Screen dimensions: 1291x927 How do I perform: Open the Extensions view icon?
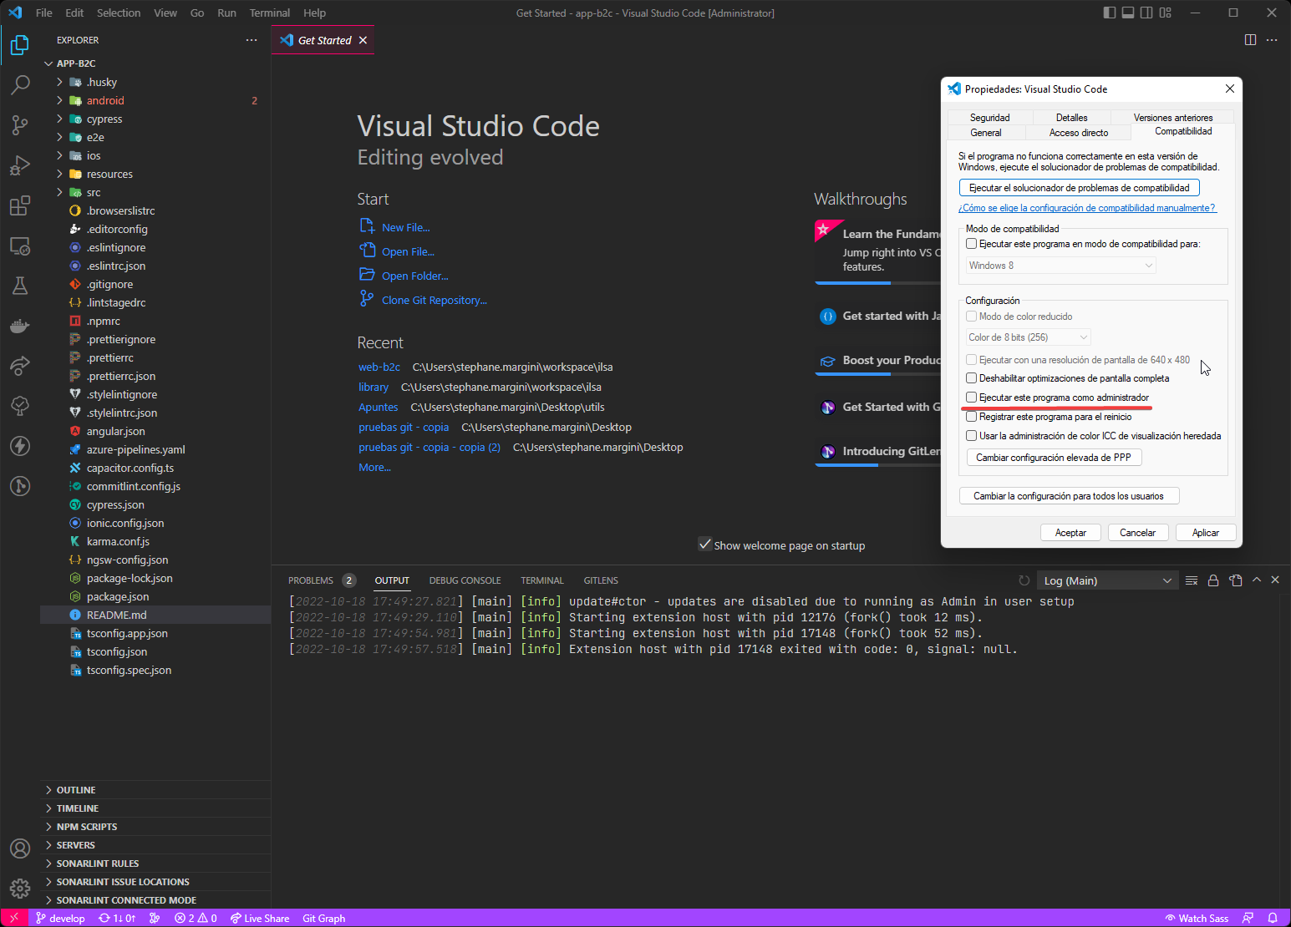20,205
